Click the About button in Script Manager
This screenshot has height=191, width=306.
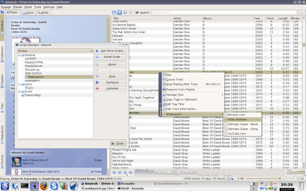point(111,64)
